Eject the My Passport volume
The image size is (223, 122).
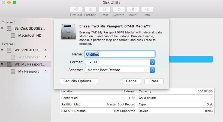(x=46, y=71)
